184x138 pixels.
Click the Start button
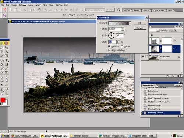click(x=5, y=136)
